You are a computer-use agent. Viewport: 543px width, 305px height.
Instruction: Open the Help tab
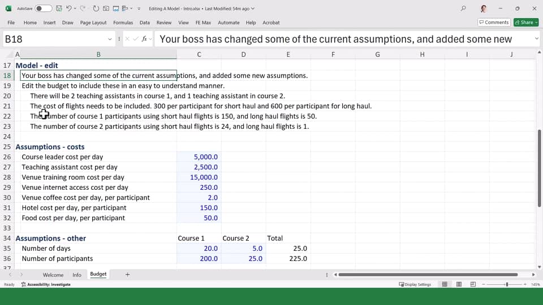pos(251,23)
